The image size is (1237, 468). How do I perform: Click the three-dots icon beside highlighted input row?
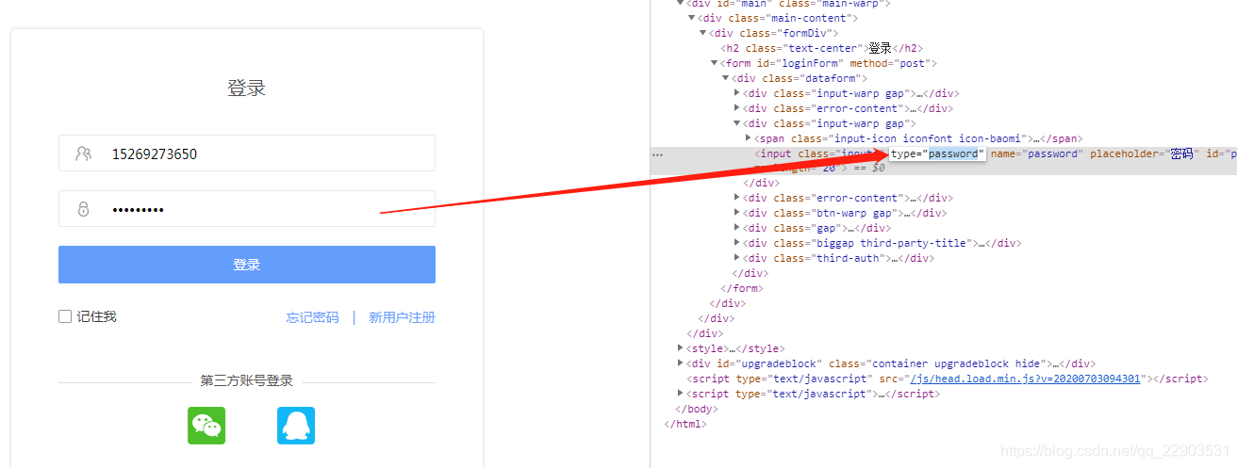point(657,153)
